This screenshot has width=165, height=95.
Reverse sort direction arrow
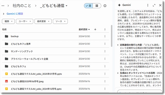tap(95, 29)
